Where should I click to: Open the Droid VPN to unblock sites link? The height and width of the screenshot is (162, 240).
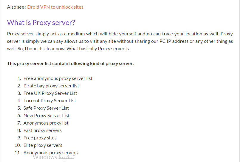55,7
